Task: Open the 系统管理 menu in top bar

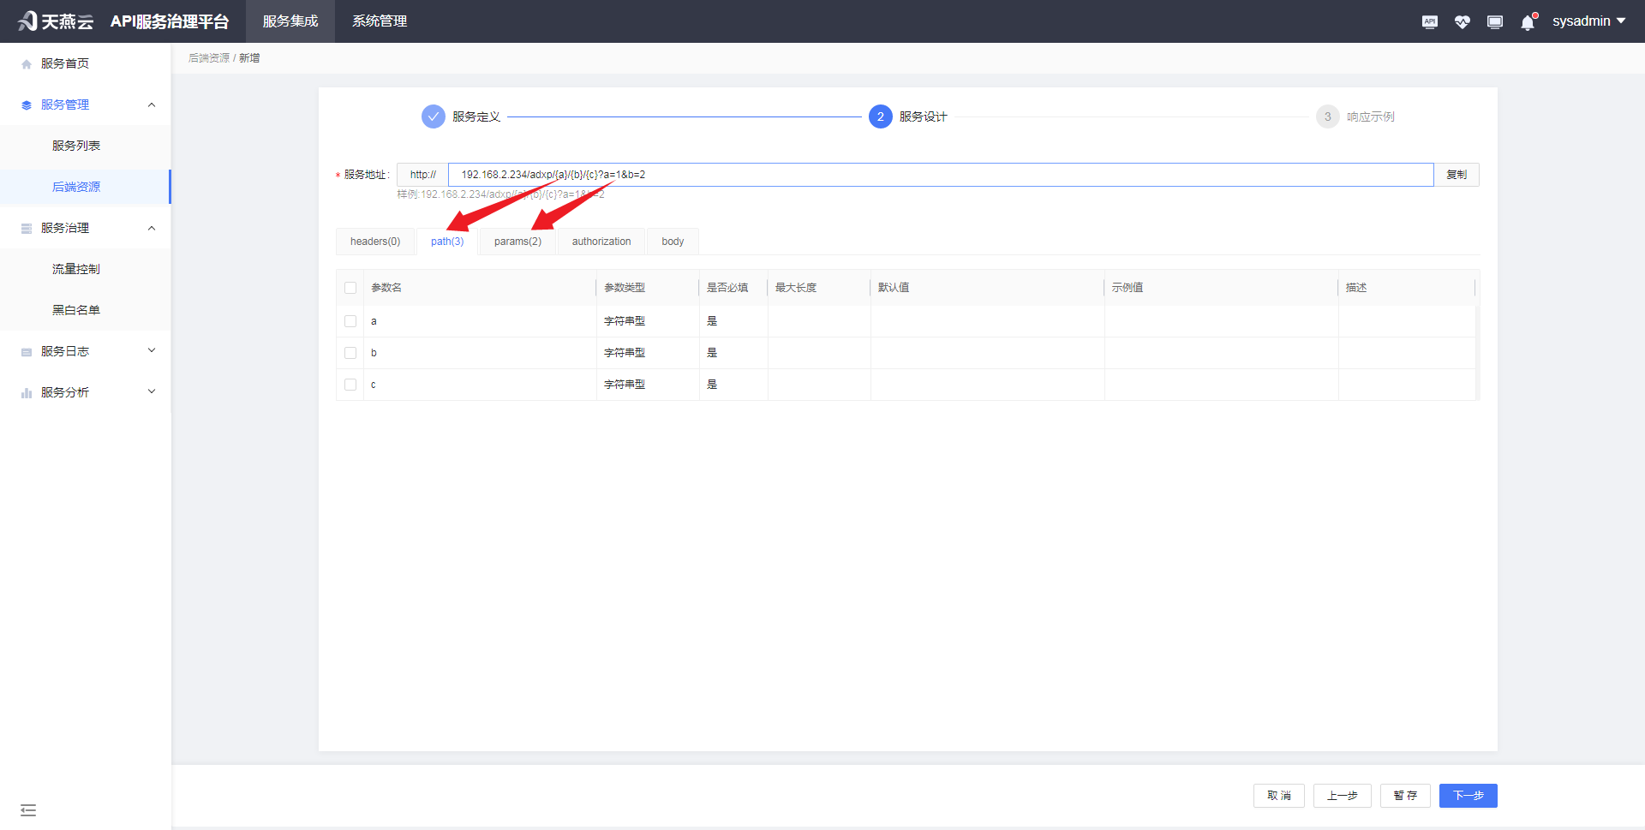Action: coord(379,21)
